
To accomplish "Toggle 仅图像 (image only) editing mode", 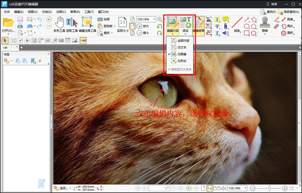I will point(180,54).
